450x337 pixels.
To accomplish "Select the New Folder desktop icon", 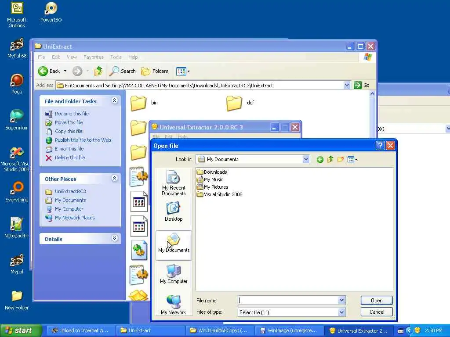I will (x=17, y=300).
